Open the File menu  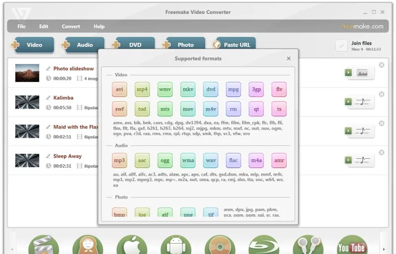click(x=21, y=26)
